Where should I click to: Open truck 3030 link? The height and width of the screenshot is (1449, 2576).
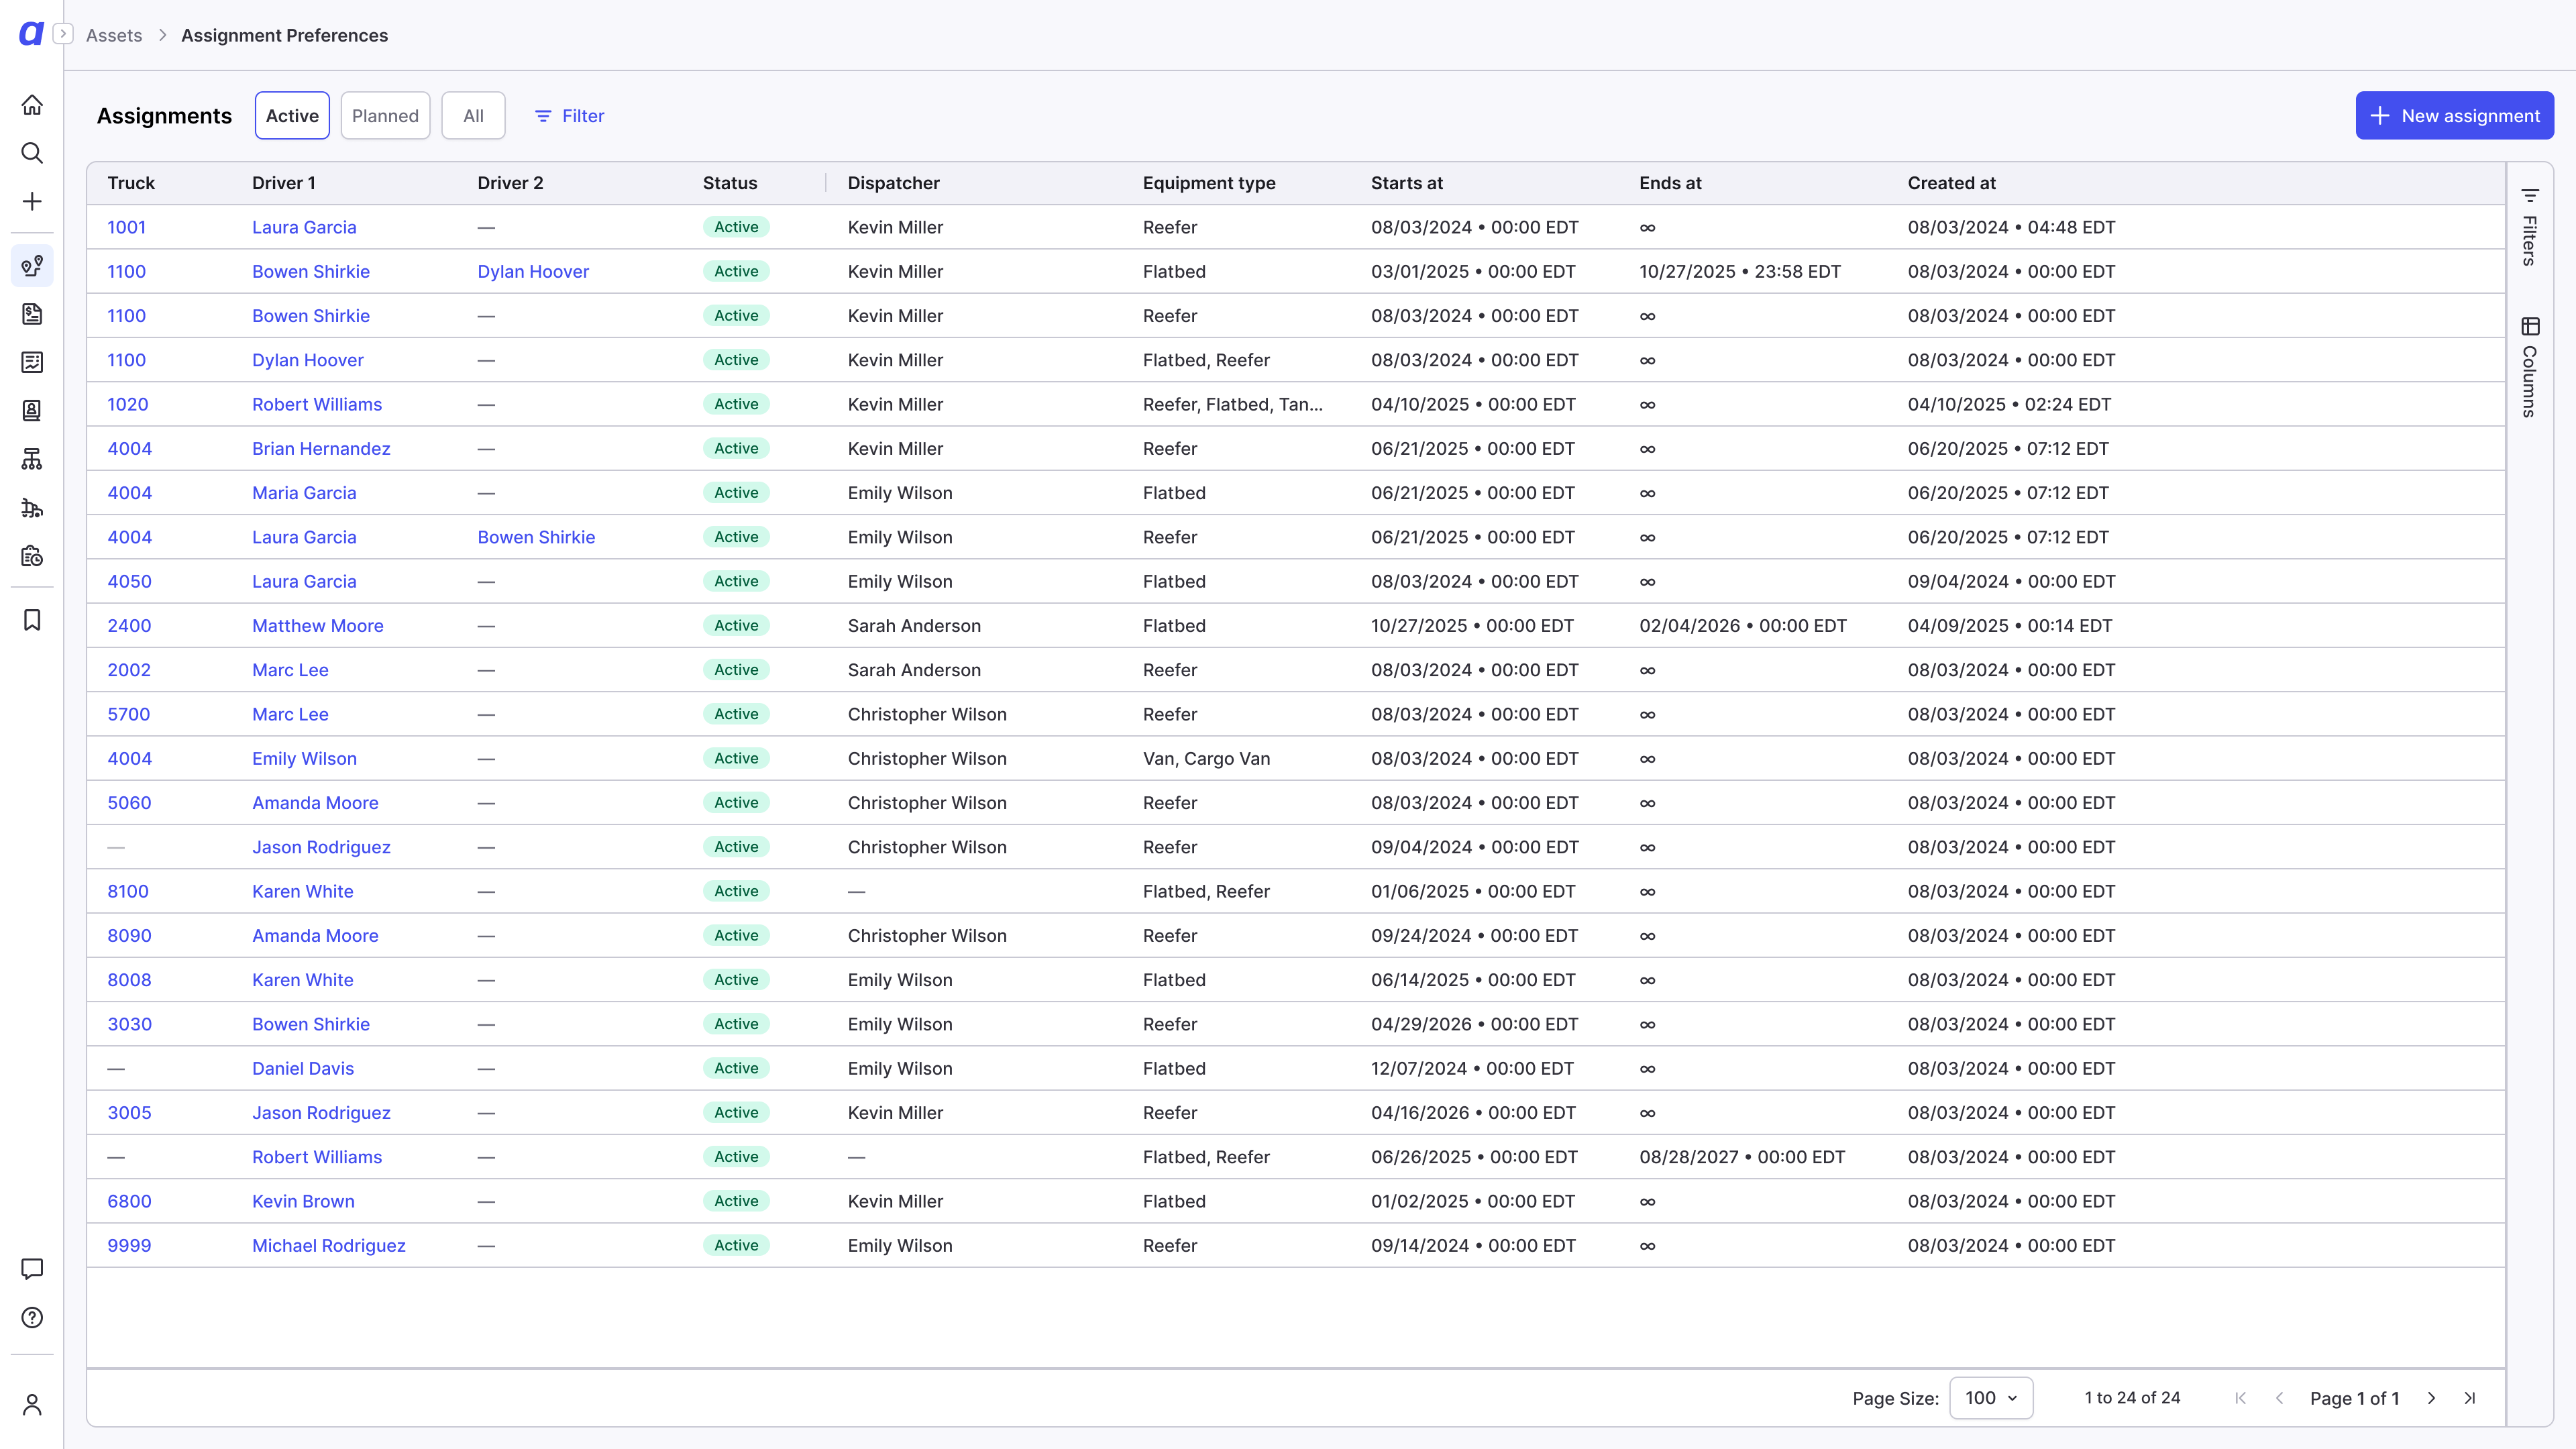(x=129, y=1024)
